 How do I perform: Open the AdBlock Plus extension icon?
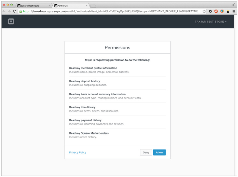tap(216, 11)
